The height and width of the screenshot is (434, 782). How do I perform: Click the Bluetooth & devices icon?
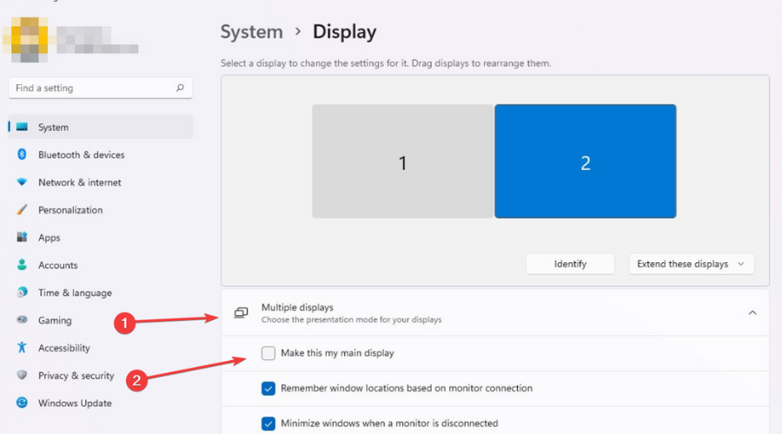22,155
